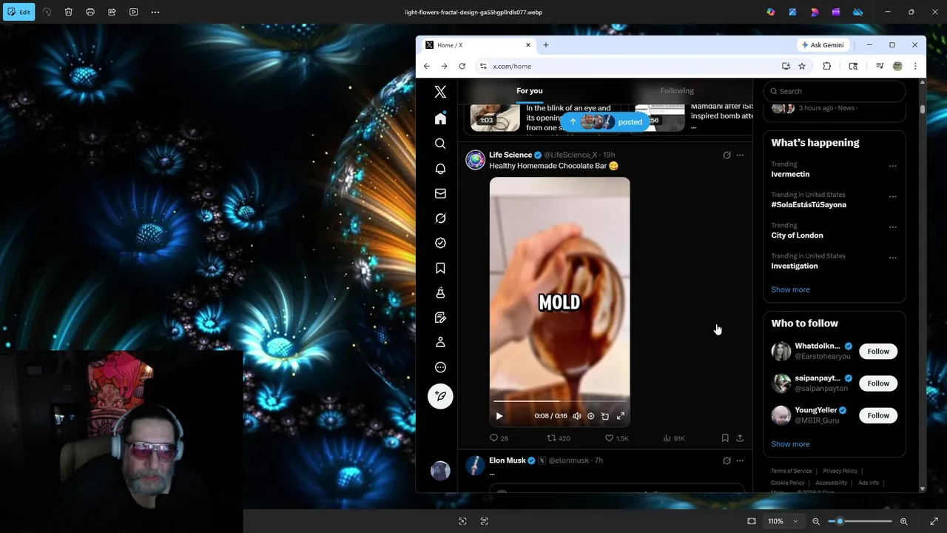Bookmark the Life Science post
This screenshot has height=533, width=947.
tap(725, 438)
